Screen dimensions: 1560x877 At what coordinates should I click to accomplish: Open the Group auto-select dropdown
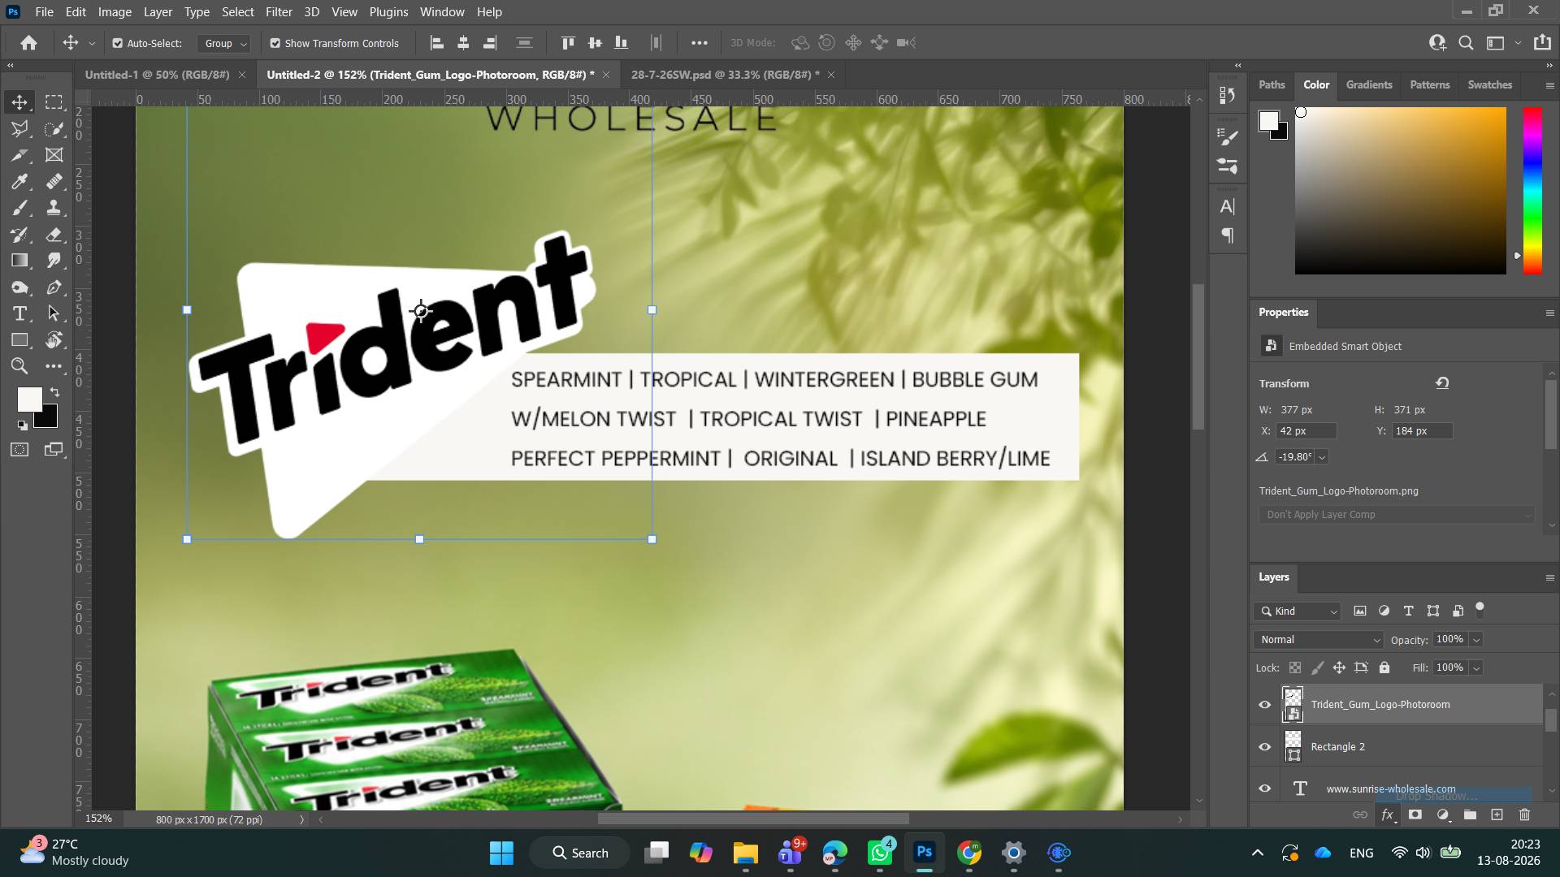(x=224, y=44)
